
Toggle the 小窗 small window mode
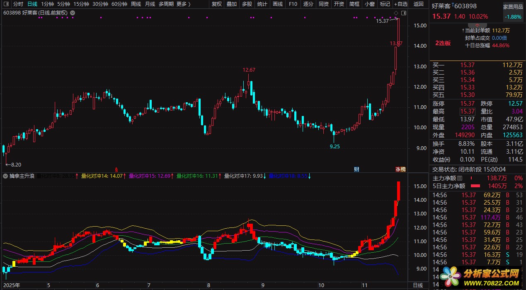pyautogui.click(x=370, y=4)
